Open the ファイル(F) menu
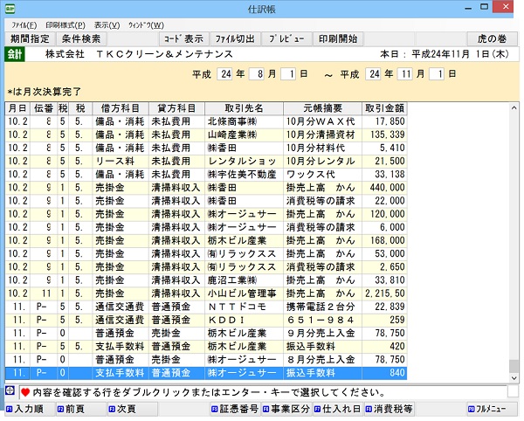524x421 pixels. point(24,25)
